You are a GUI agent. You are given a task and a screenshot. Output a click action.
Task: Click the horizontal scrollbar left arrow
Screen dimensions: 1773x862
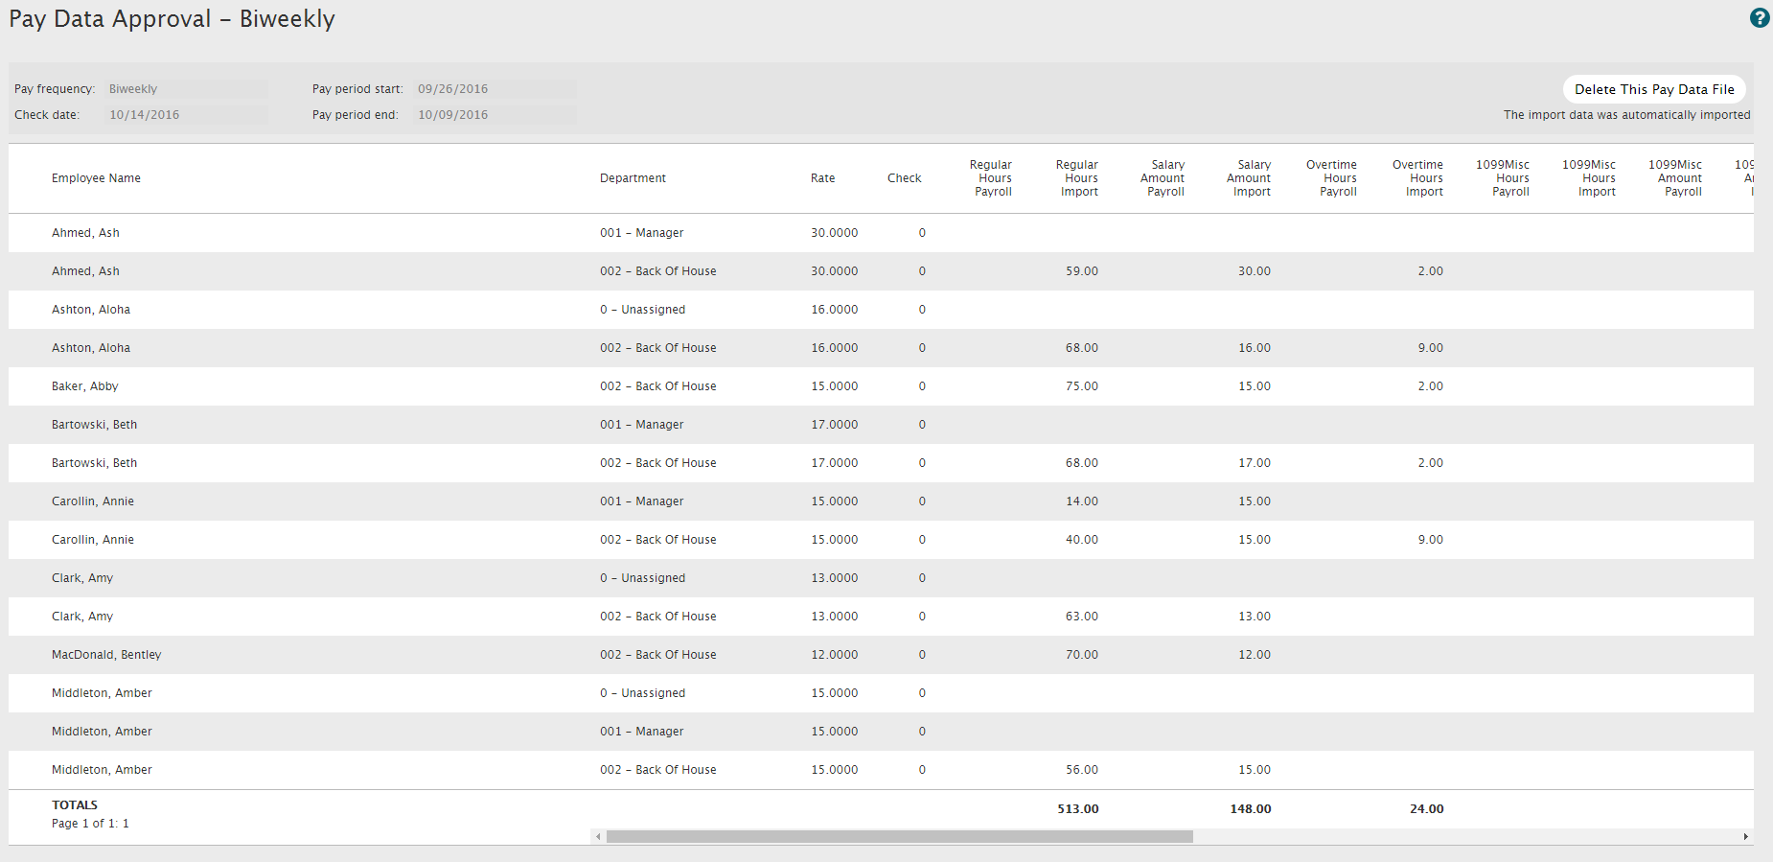(x=598, y=837)
